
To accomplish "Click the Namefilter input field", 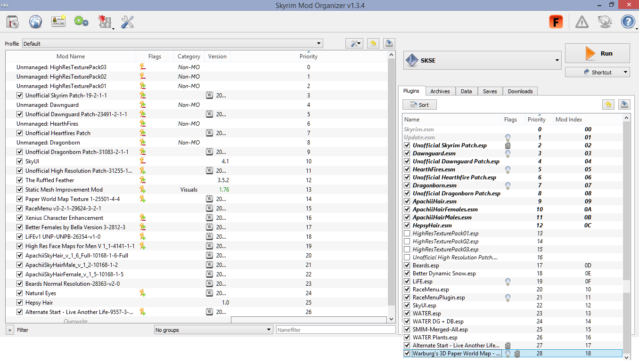I will [336, 330].
